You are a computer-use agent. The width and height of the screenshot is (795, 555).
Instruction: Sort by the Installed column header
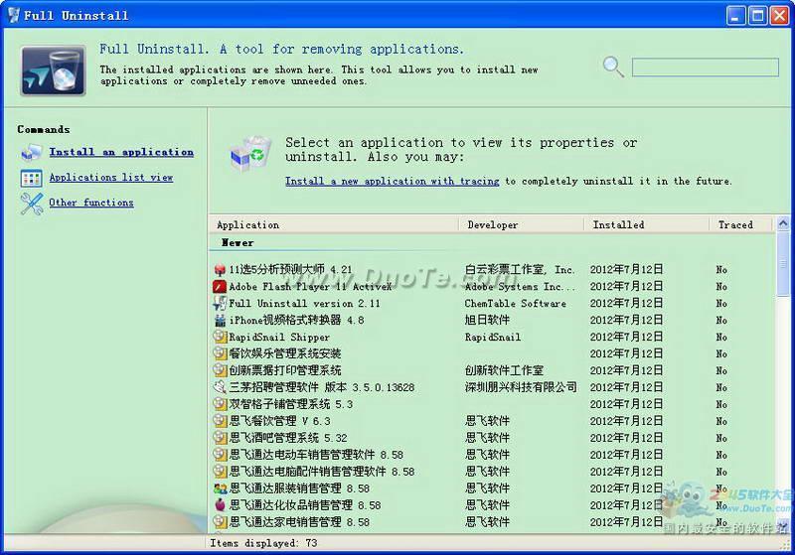pos(647,224)
